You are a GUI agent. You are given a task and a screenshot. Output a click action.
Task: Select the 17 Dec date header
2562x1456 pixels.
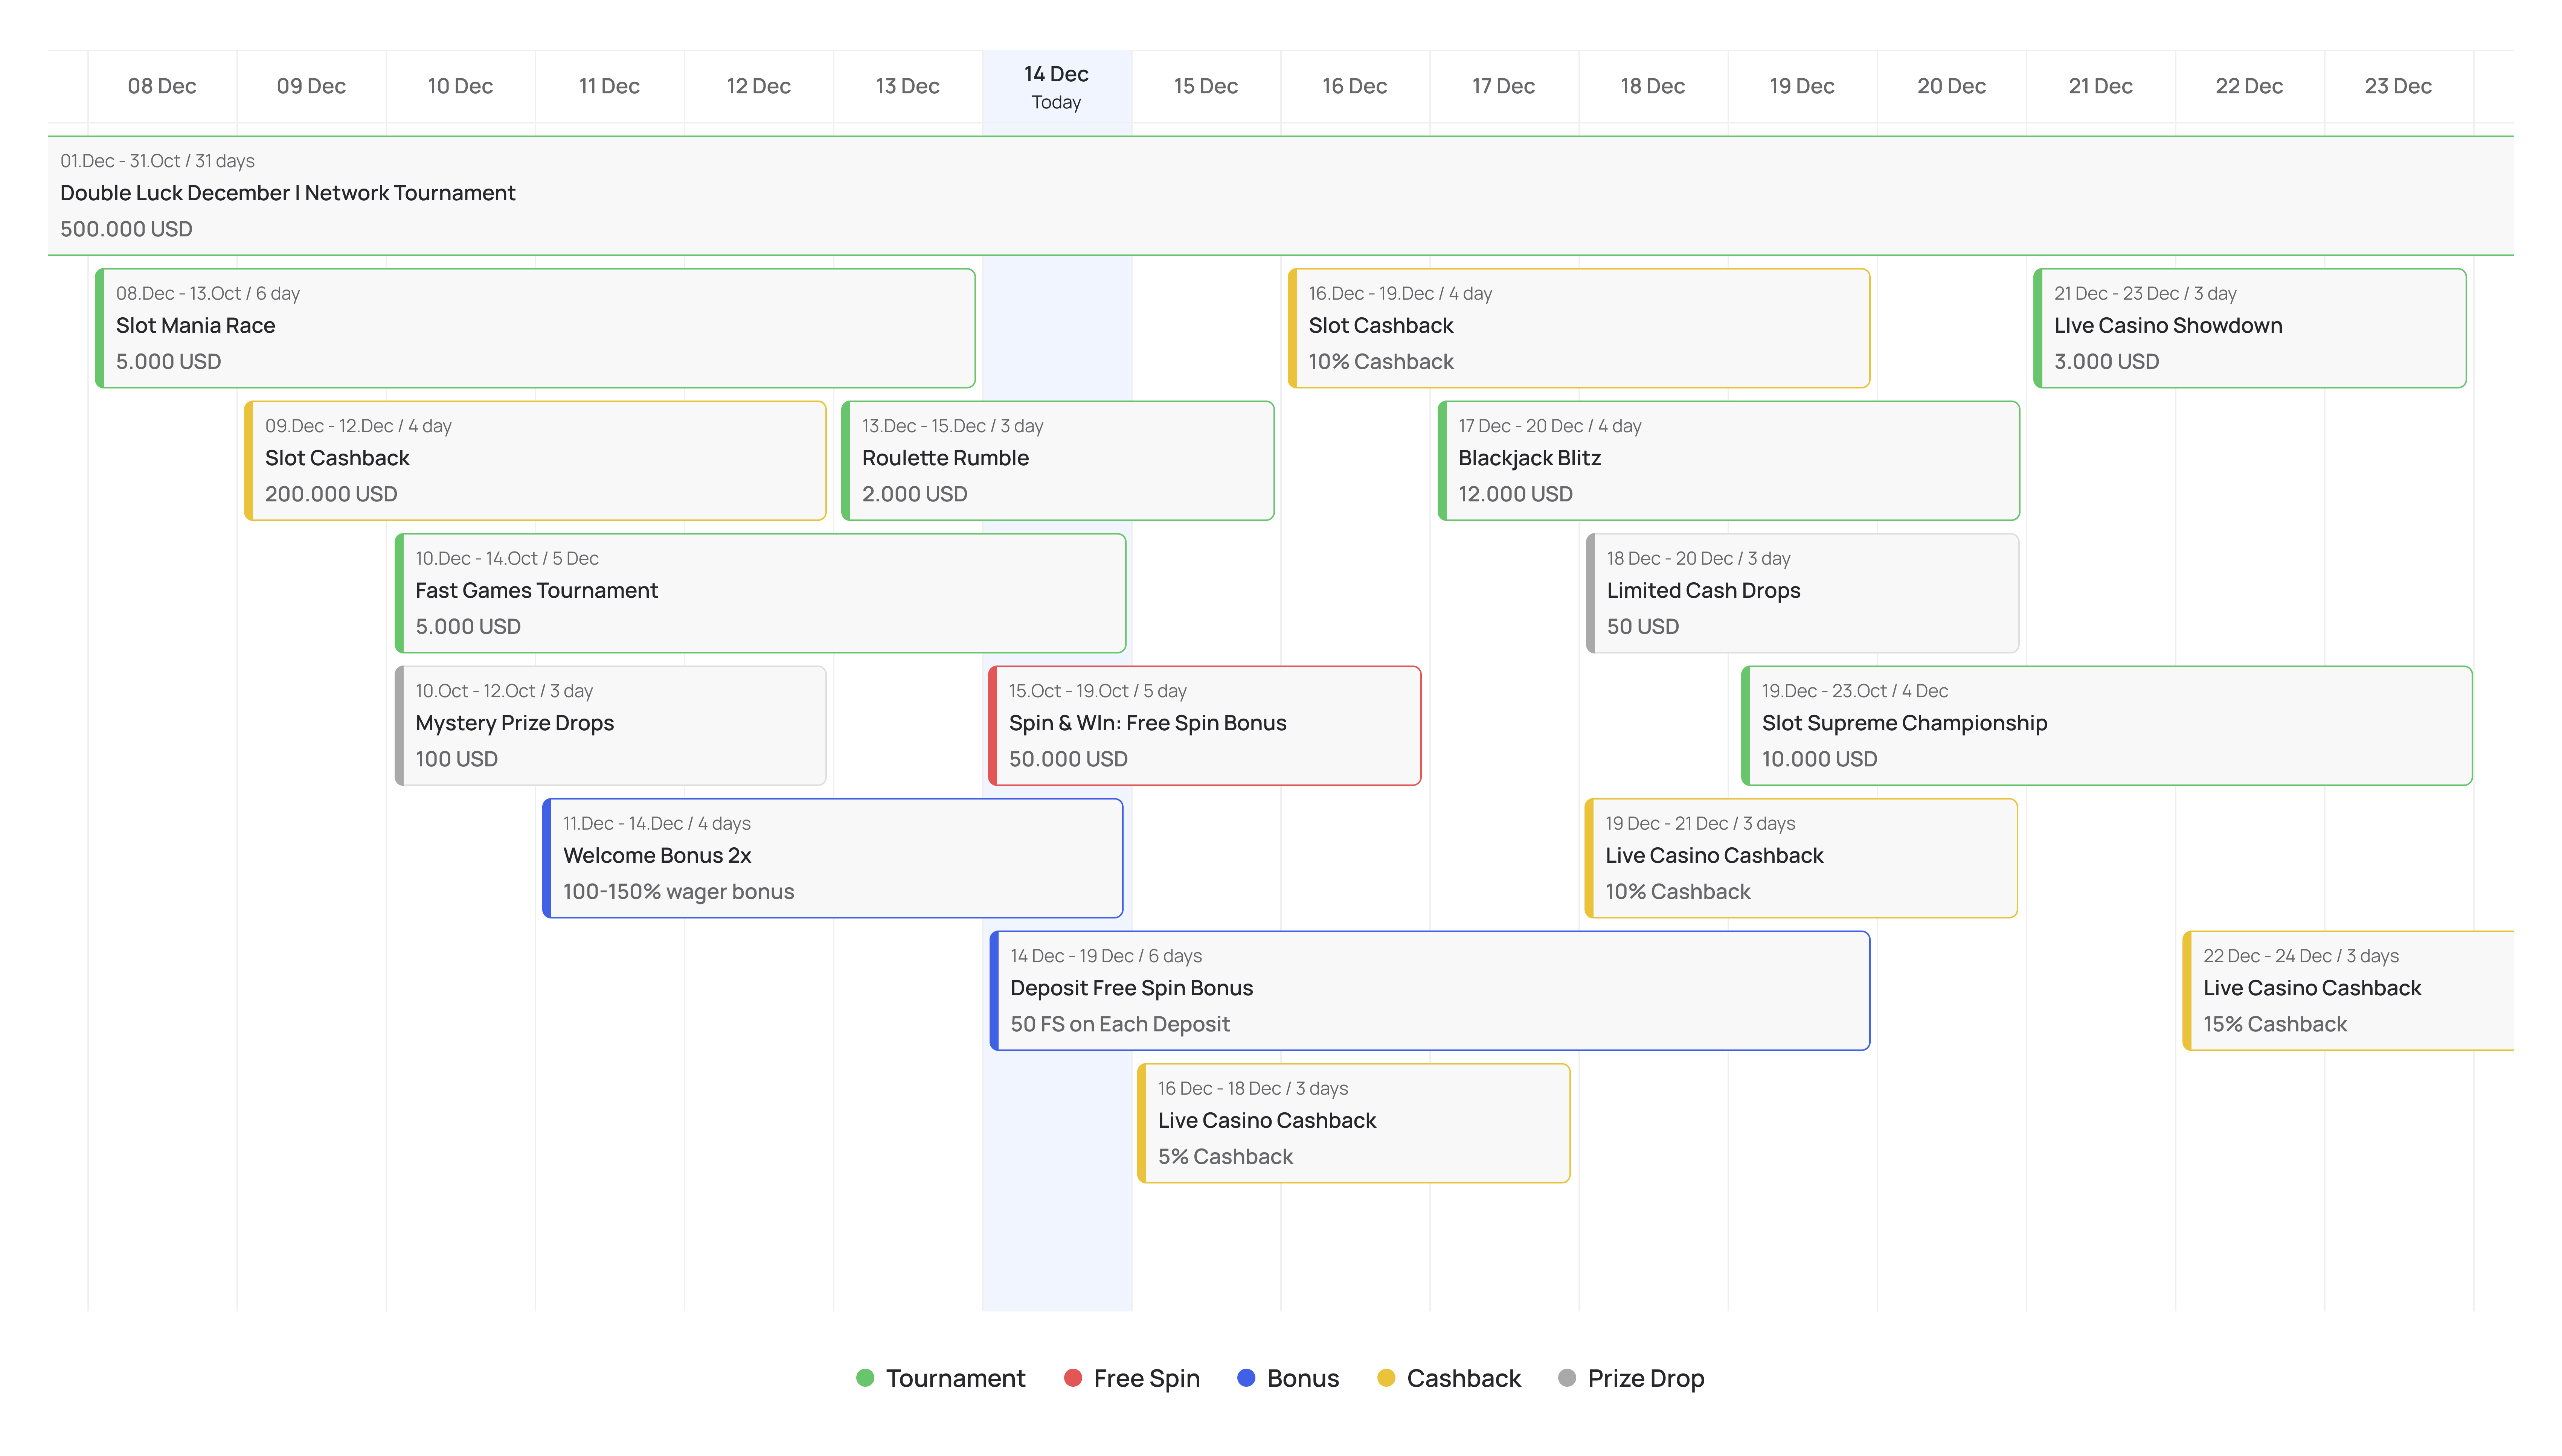1503,87
